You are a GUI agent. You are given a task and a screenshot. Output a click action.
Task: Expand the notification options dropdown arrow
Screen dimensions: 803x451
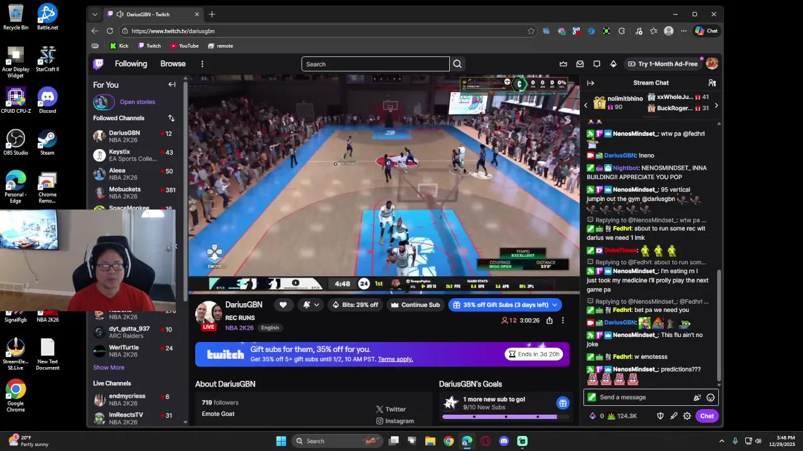[x=316, y=305]
